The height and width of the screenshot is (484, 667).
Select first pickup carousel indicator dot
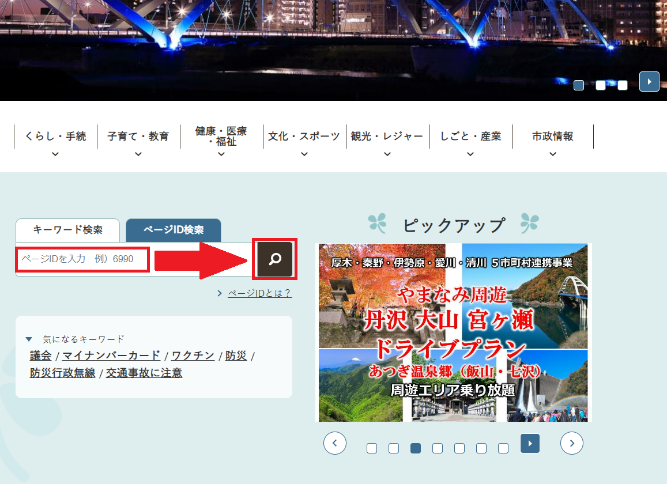point(372,448)
